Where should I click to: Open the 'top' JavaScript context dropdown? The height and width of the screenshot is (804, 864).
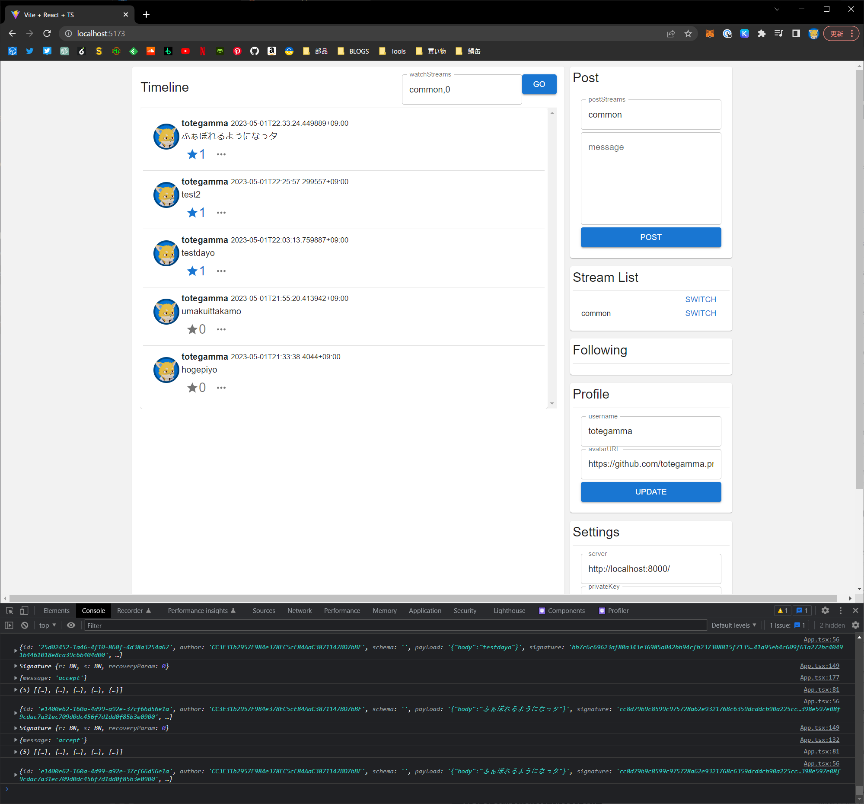pyautogui.click(x=48, y=625)
